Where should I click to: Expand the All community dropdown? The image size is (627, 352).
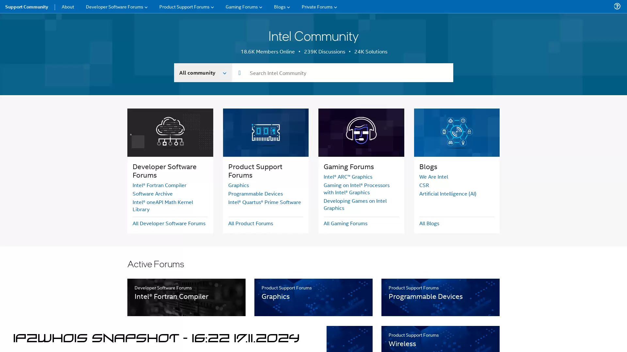point(203,73)
